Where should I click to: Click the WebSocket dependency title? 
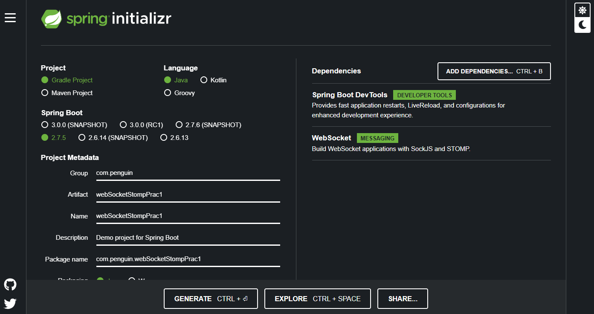point(331,138)
